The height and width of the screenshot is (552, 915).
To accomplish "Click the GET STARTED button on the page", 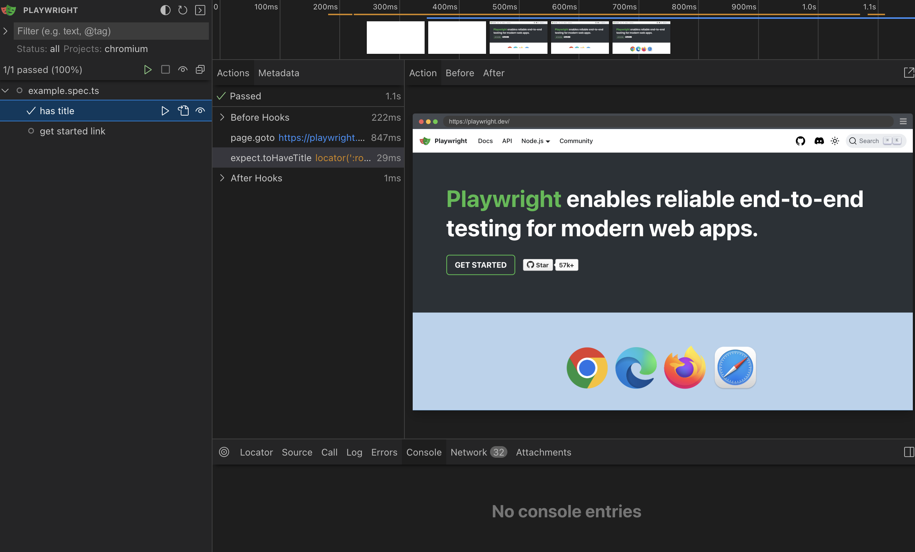I will (480, 265).
